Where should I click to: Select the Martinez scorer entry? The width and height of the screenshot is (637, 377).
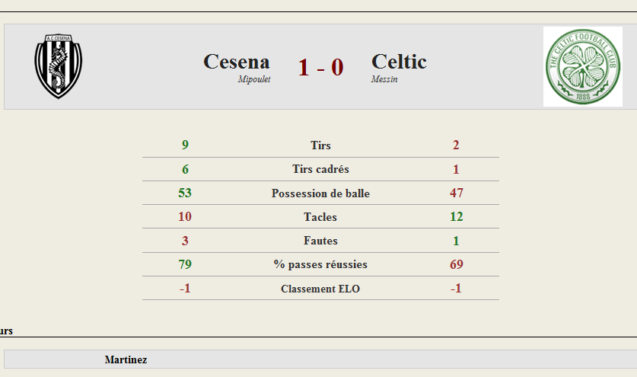pos(126,359)
